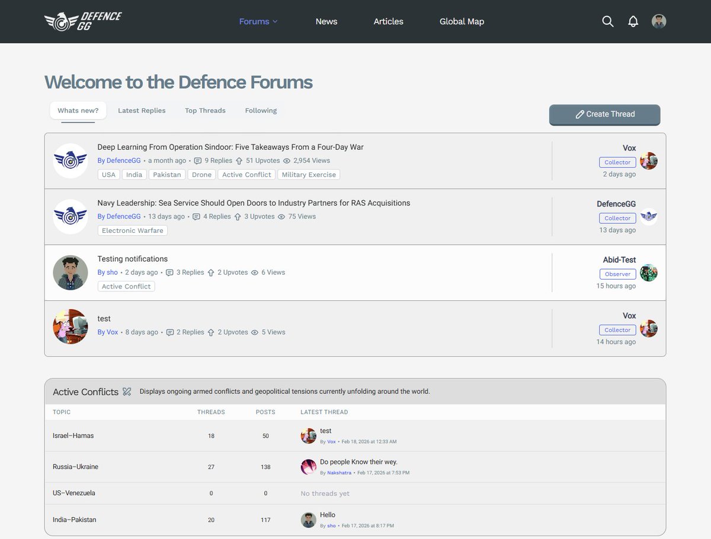
Task: Click the upvote arrow on the test thread by Vox
Action: pyautogui.click(x=211, y=332)
